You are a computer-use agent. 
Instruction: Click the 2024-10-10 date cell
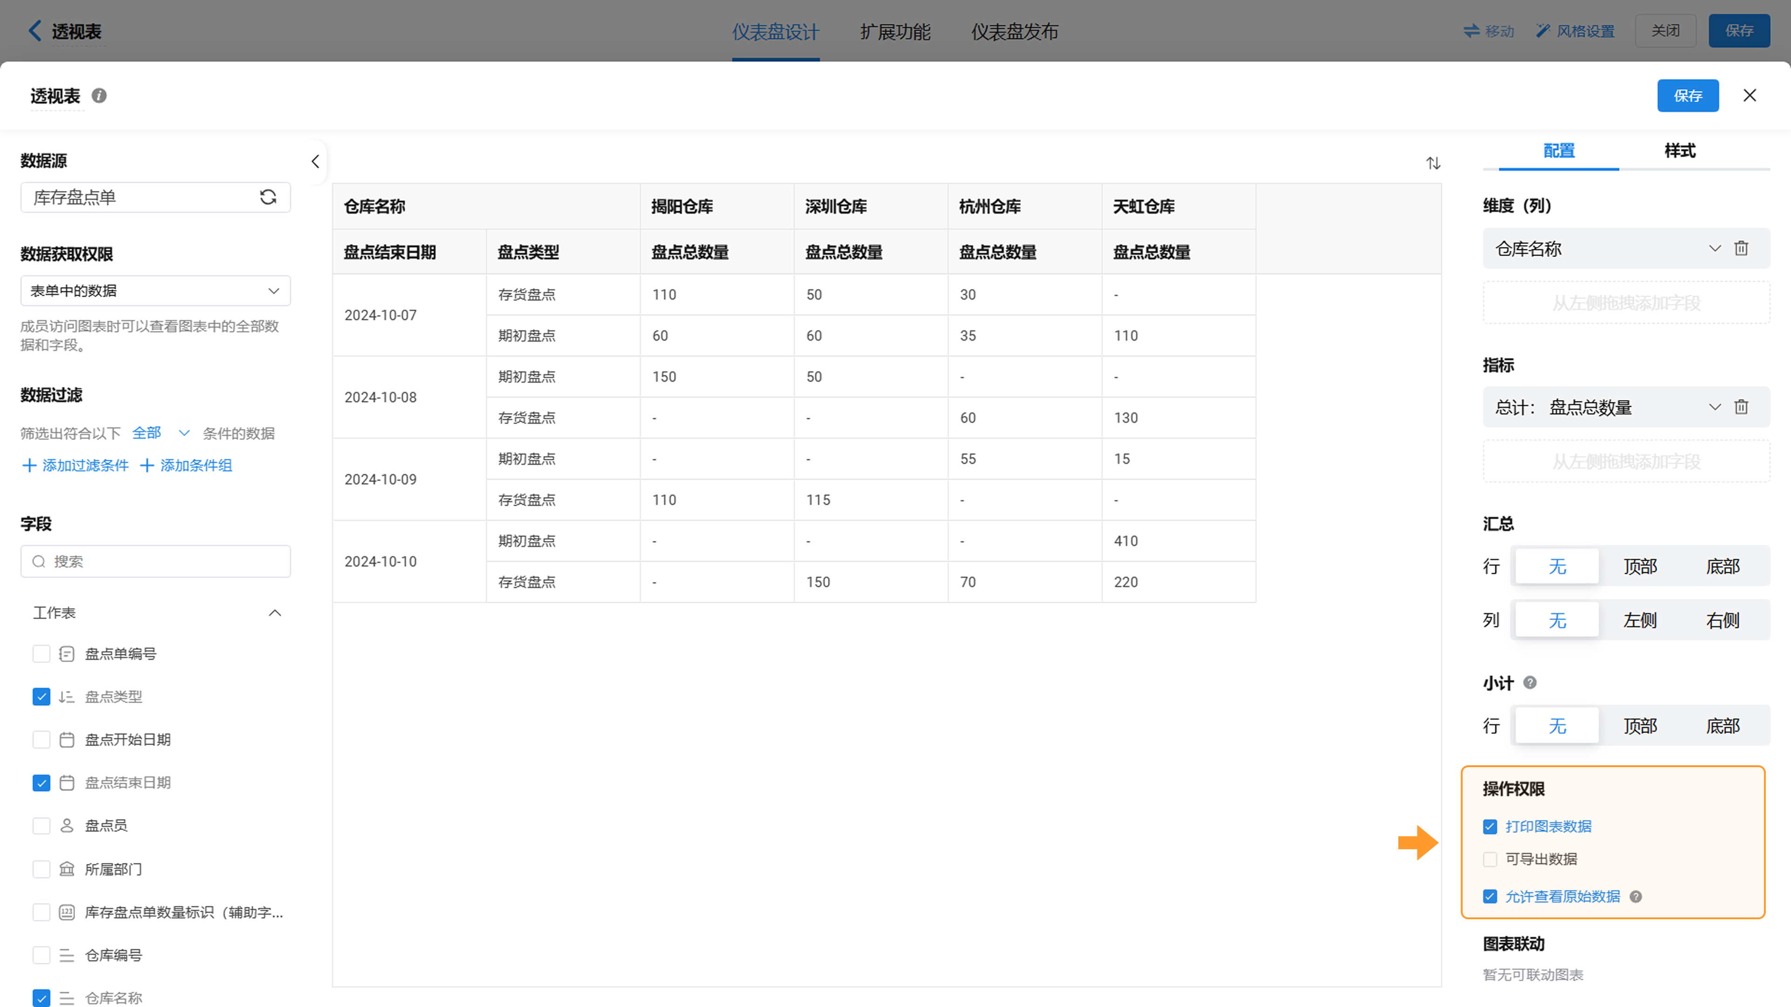tap(409, 561)
